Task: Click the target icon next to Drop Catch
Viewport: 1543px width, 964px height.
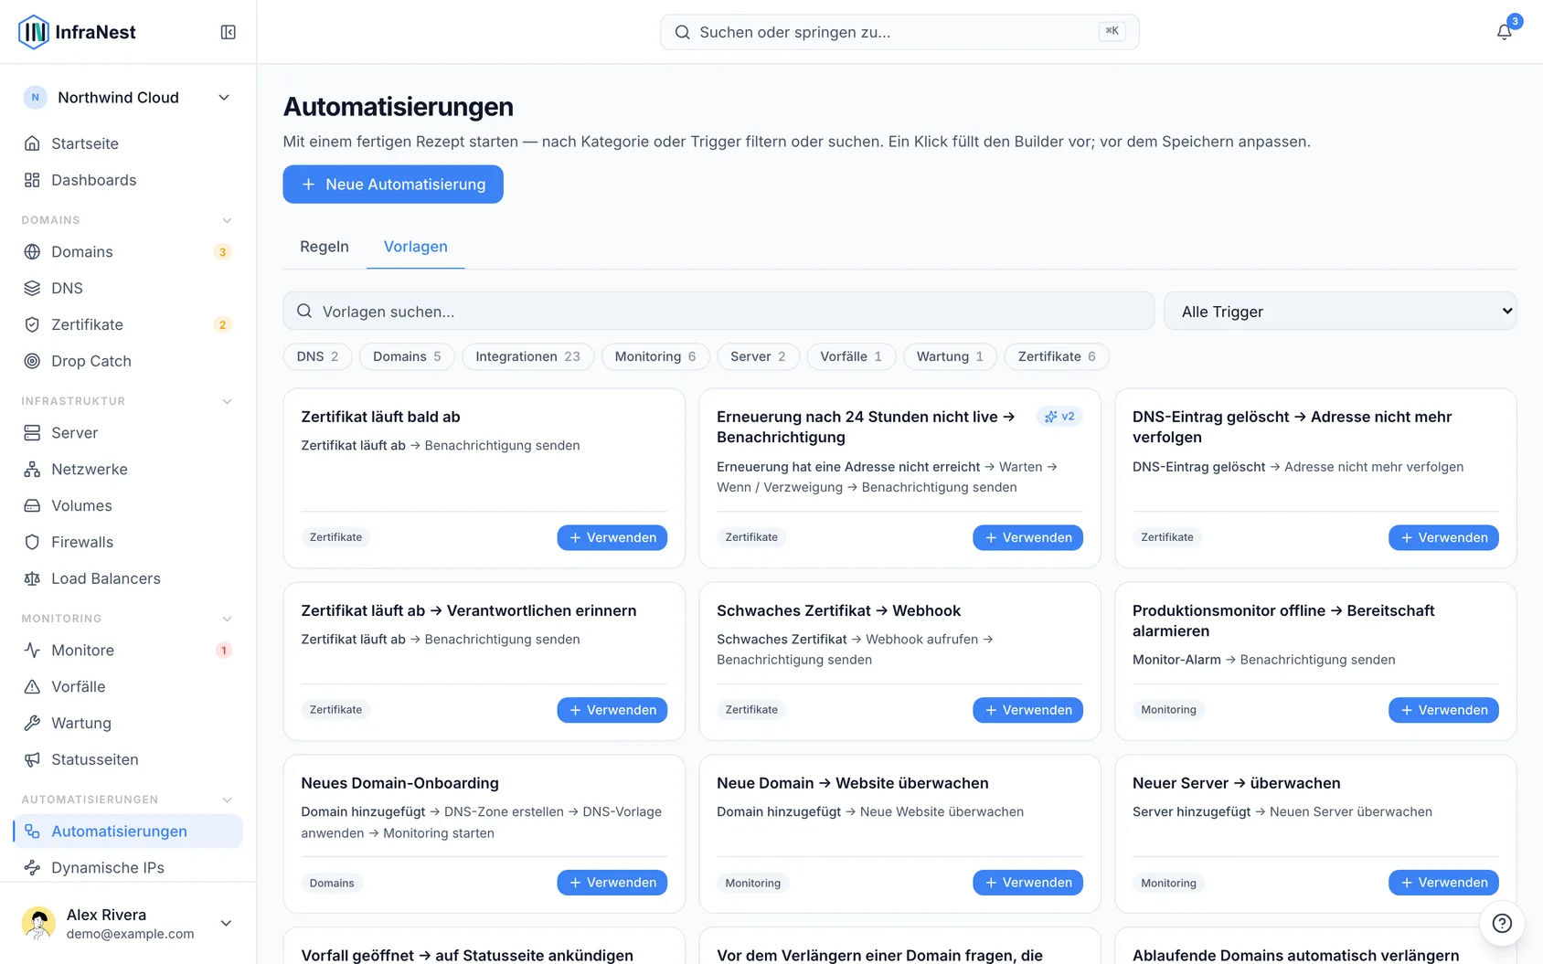Action: pos(32,361)
